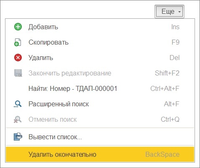The height and width of the screenshot is (168, 200).
Task: Click the Расширенный поиск magnifier icon
Action: (x=18, y=104)
